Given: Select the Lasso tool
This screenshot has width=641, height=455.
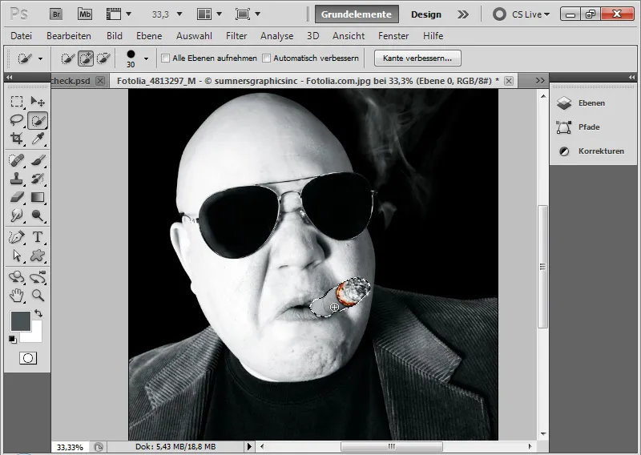Looking at the screenshot, I should coord(17,120).
